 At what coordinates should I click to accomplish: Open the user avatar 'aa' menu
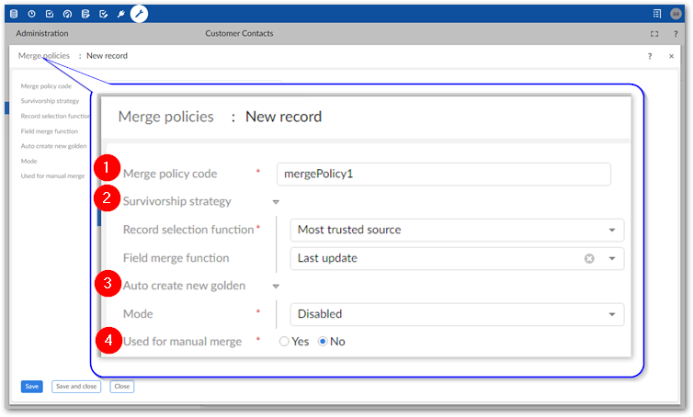[x=676, y=14]
